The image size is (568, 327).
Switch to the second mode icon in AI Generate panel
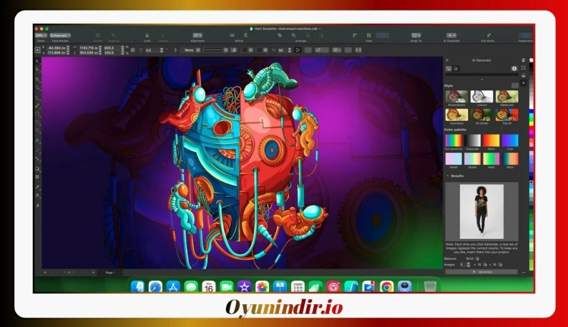[456, 68]
